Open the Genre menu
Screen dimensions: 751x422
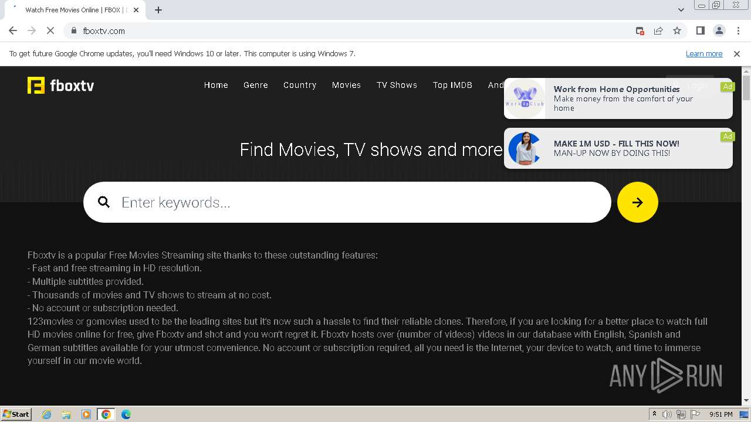tap(256, 85)
